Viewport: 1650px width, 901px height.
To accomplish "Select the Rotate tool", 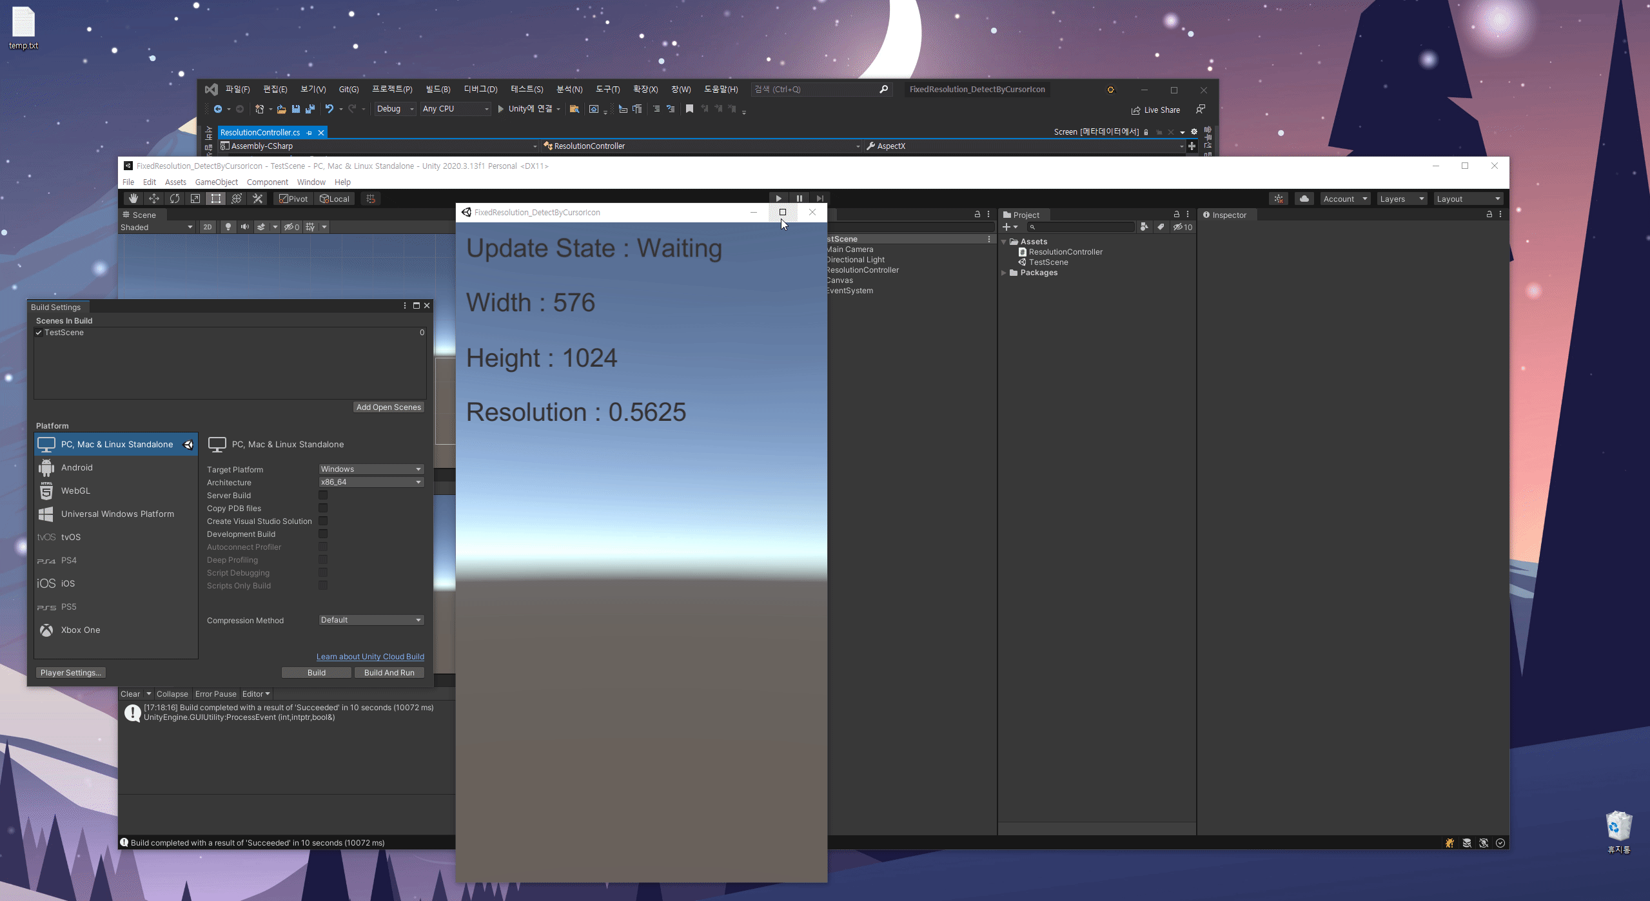I will [x=175, y=199].
